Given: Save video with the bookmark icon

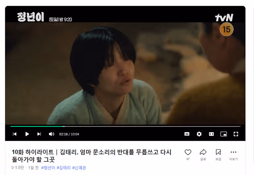Looking at the screenshot, I should click(x=218, y=152).
